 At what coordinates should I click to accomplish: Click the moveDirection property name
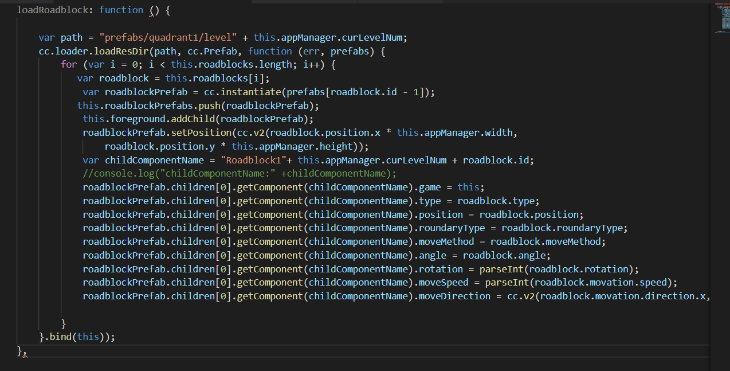pyautogui.click(x=454, y=296)
